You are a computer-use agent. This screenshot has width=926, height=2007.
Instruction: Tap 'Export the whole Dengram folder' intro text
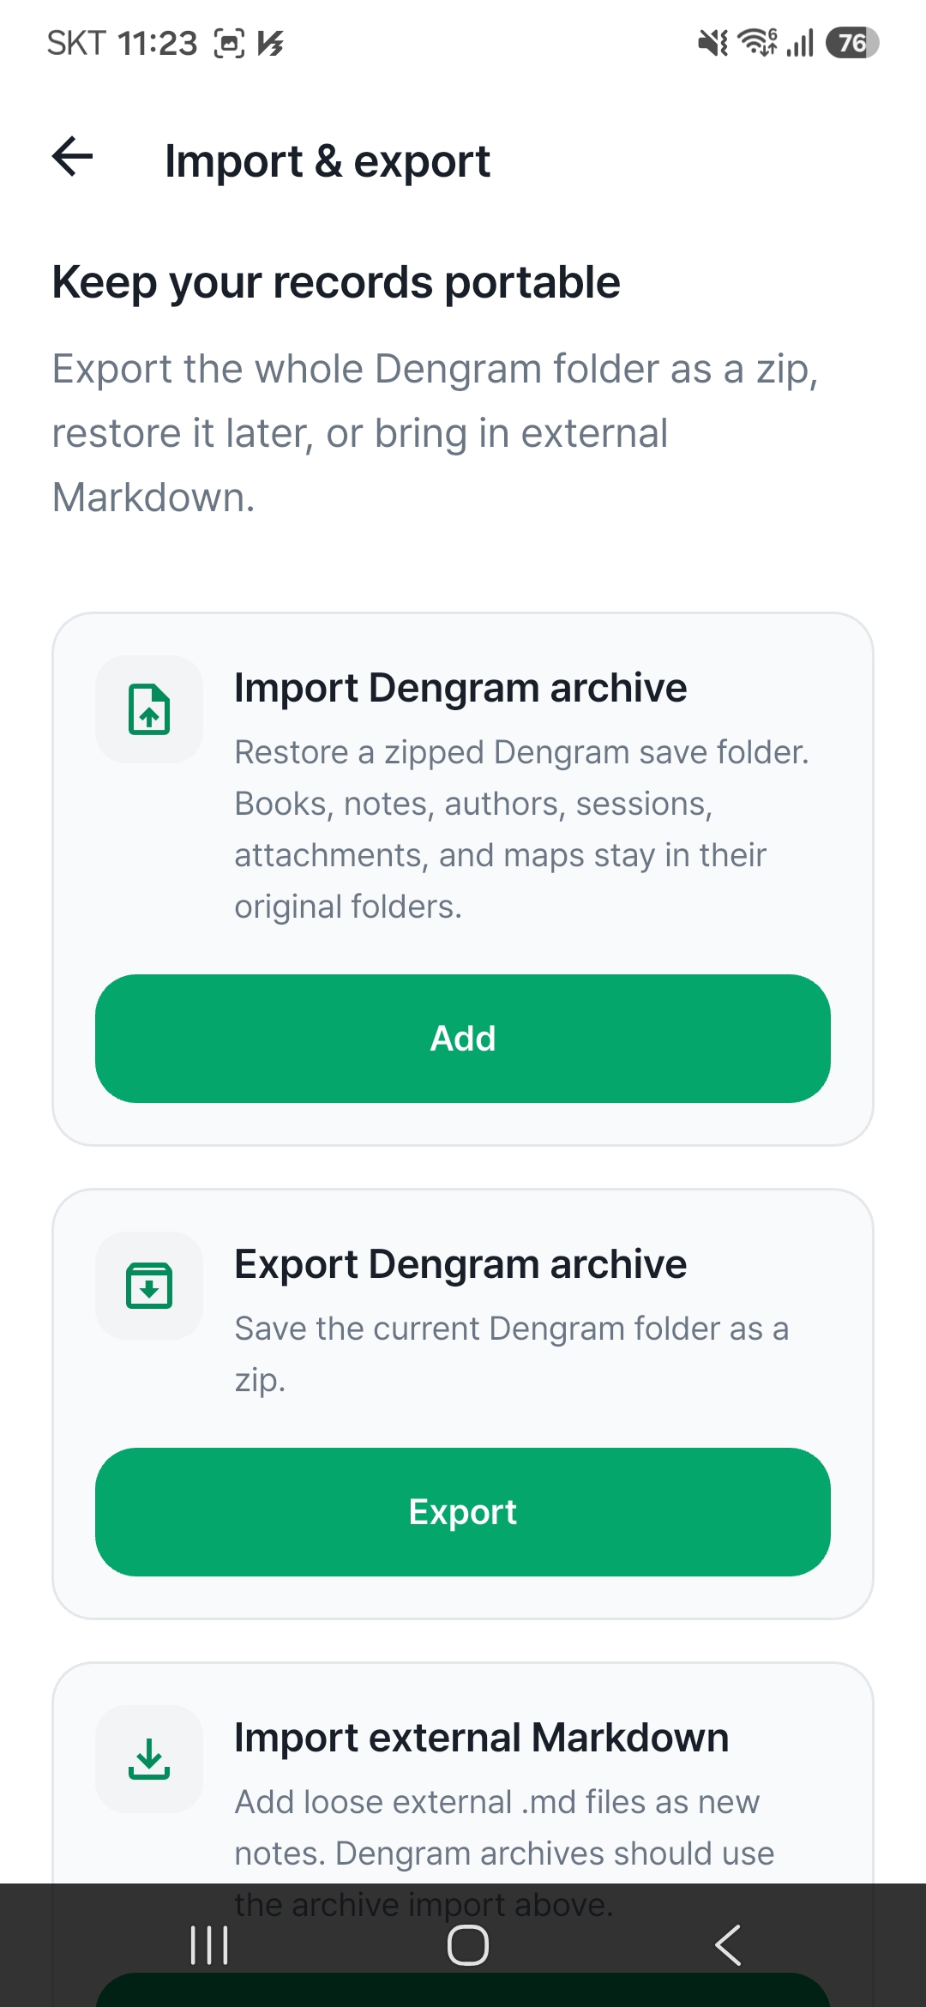pyautogui.click(x=436, y=433)
